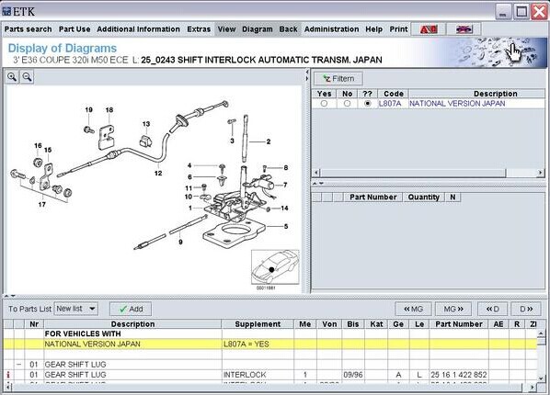Click the Supplement column header
Screen dimensions: 550x395
(x=258, y=324)
